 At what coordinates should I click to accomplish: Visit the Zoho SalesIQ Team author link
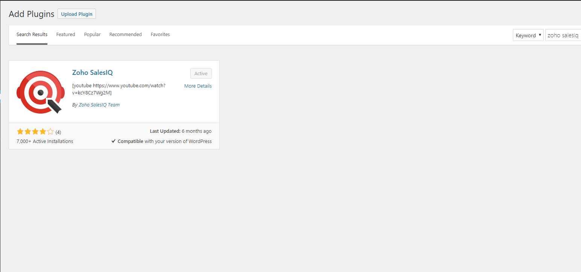click(x=99, y=105)
